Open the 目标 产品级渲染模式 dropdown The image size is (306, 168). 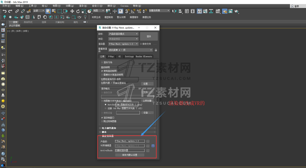pyautogui.click(x=123, y=34)
